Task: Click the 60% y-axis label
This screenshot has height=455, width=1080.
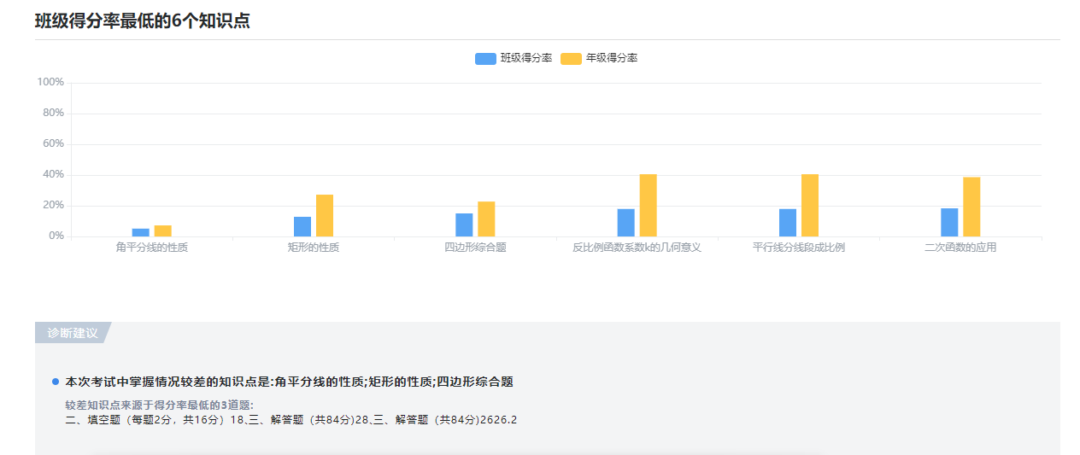Action: (53, 143)
